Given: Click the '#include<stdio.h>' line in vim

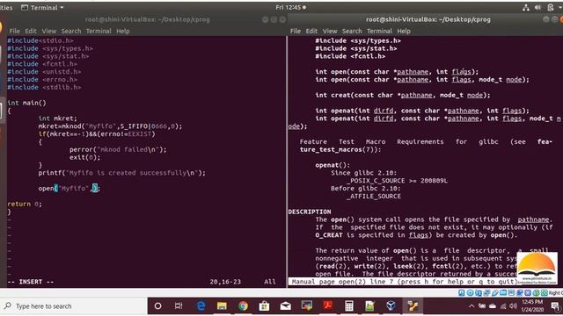Looking at the screenshot, I should (40, 40).
